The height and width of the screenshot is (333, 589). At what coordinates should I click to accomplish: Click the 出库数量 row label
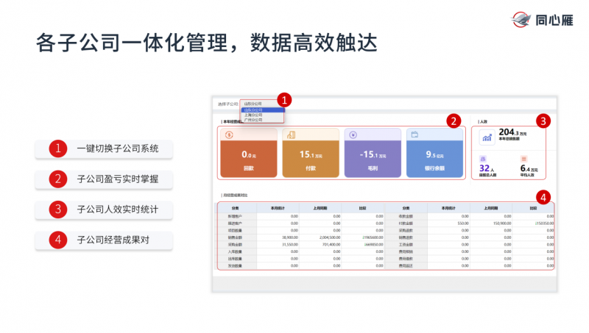(235, 259)
